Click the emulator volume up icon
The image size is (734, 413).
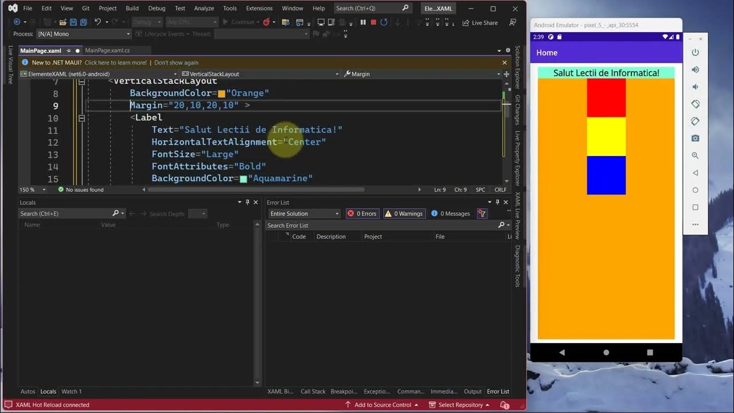pyautogui.click(x=696, y=69)
